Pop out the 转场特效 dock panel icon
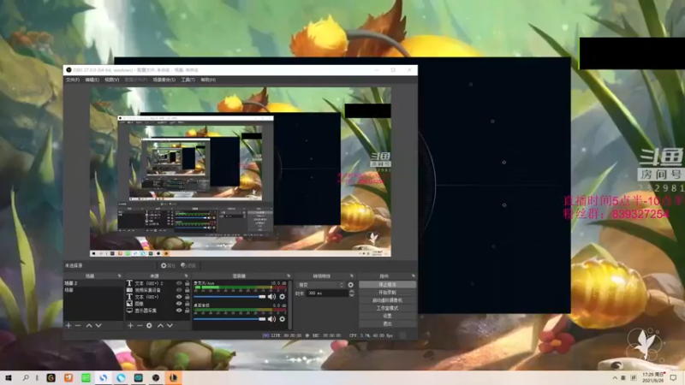 [x=352, y=276]
